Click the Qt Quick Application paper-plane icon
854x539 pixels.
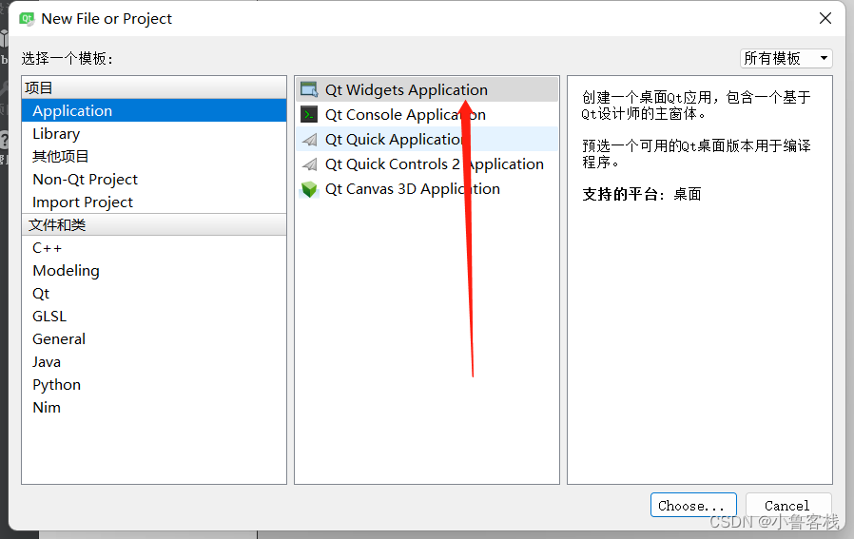[309, 140]
